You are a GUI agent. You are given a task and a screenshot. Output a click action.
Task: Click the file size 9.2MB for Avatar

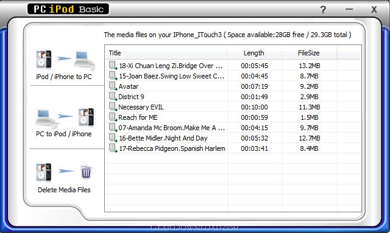309,86
